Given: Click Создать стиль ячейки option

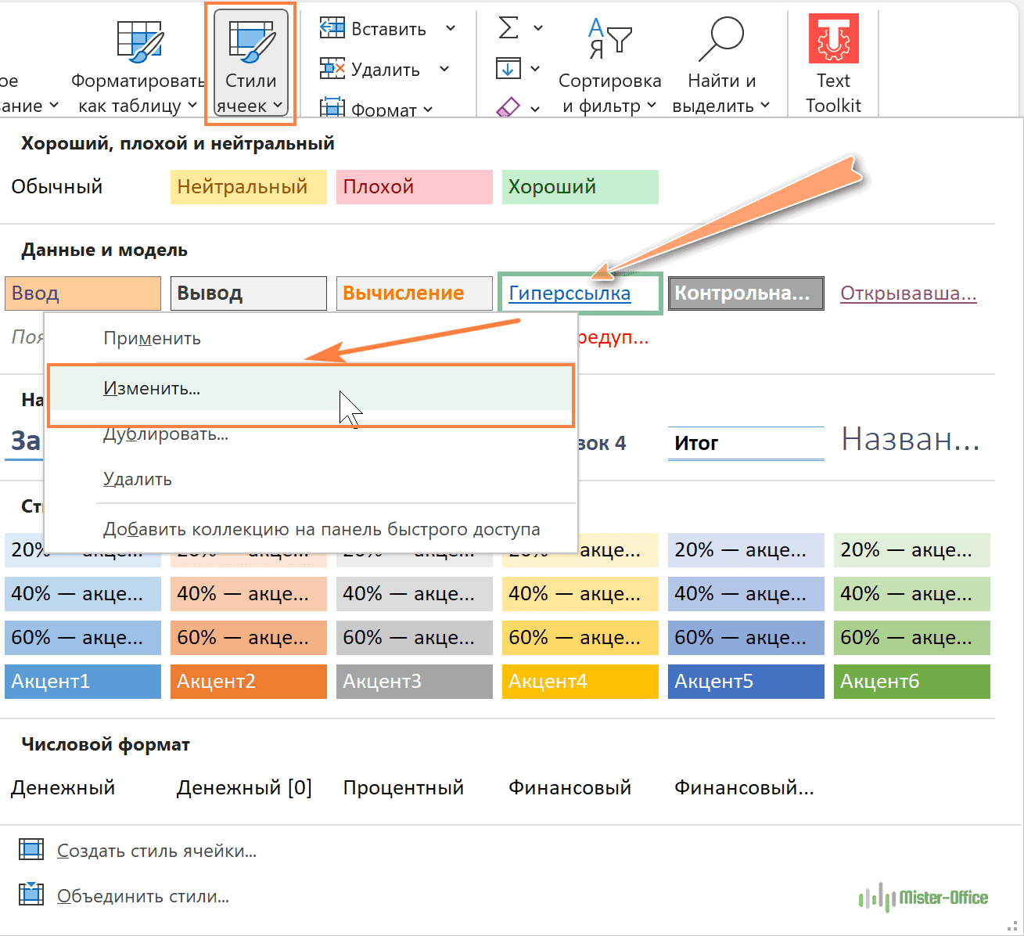Looking at the screenshot, I should [x=156, y=851].
